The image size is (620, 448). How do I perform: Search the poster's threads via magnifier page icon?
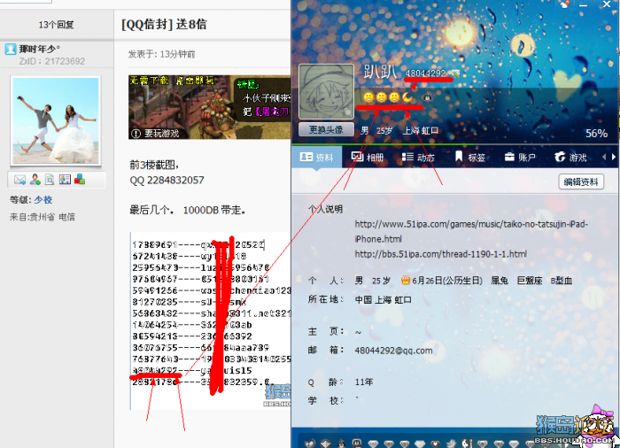tap(50, 180)
